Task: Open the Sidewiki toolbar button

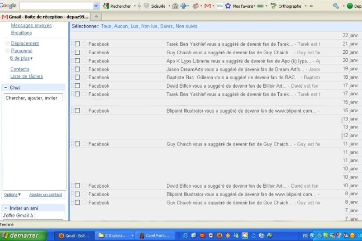Action: 155,6
